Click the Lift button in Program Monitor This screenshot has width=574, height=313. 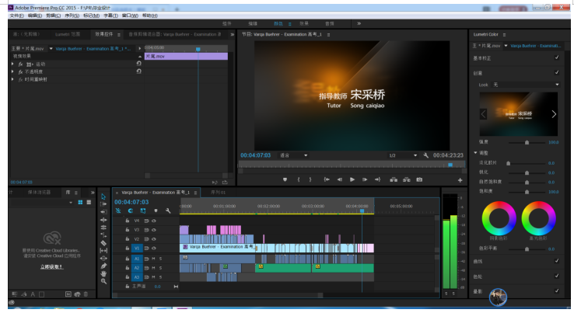(x=394, y=179)
